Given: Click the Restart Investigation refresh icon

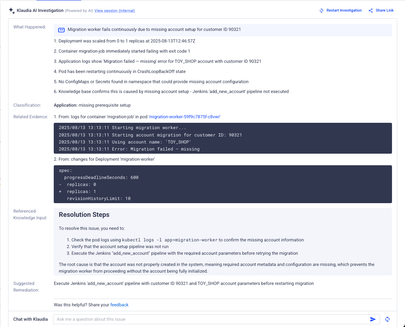Looking at the screenshot, I should pyautogui.click(x=321, y=11).
